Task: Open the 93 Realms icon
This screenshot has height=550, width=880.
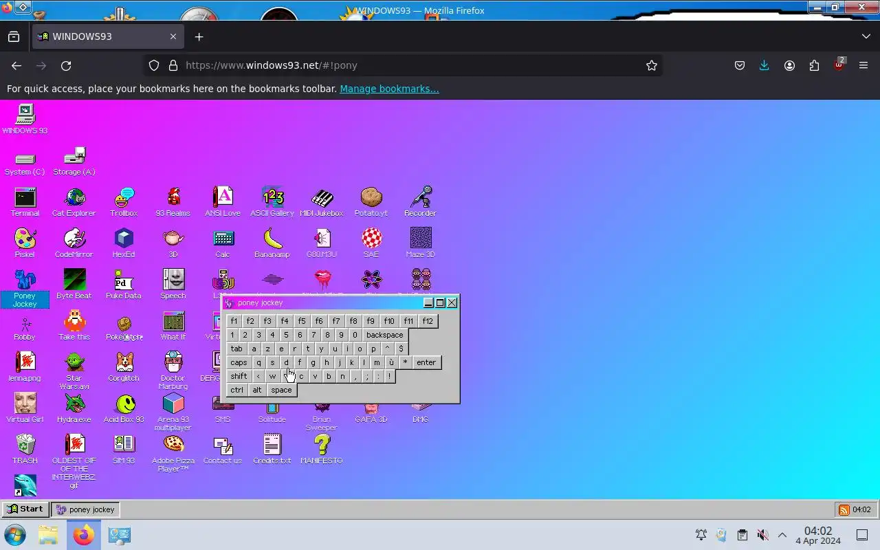Action: [173, 201]
